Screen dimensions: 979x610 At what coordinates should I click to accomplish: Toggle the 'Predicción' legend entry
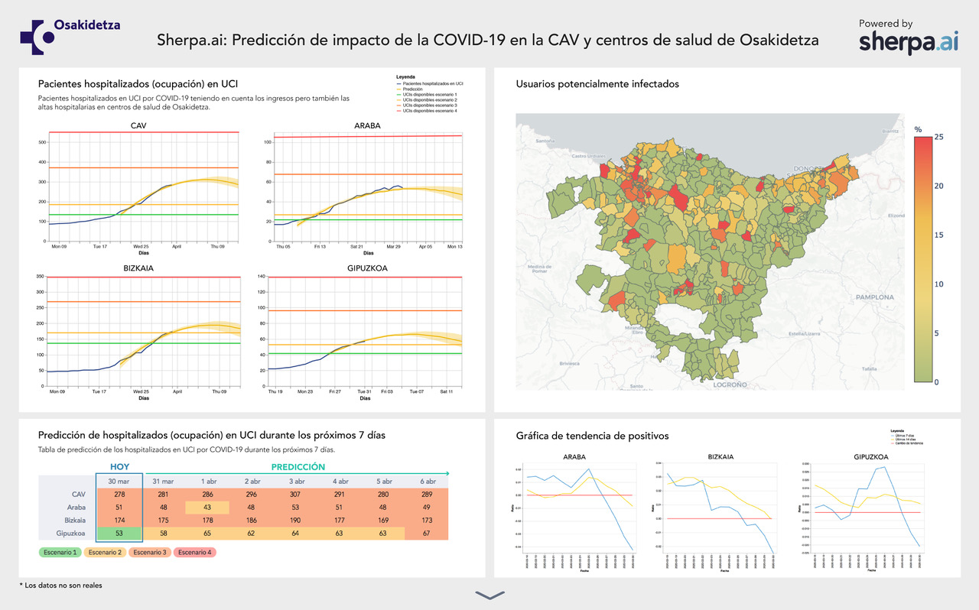(409, 89)
